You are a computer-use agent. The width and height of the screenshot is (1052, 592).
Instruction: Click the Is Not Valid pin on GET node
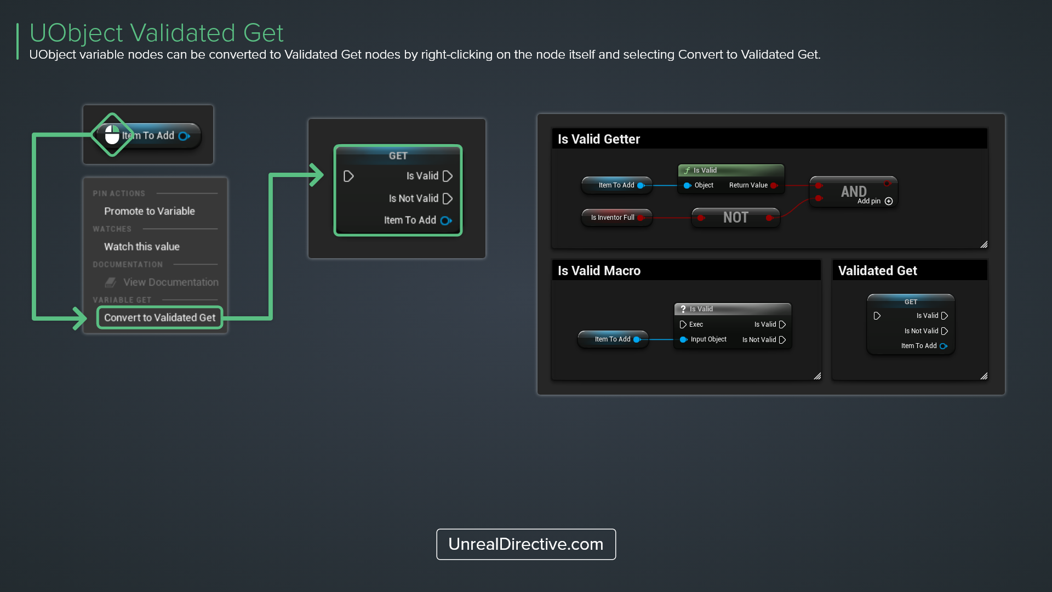448,198
